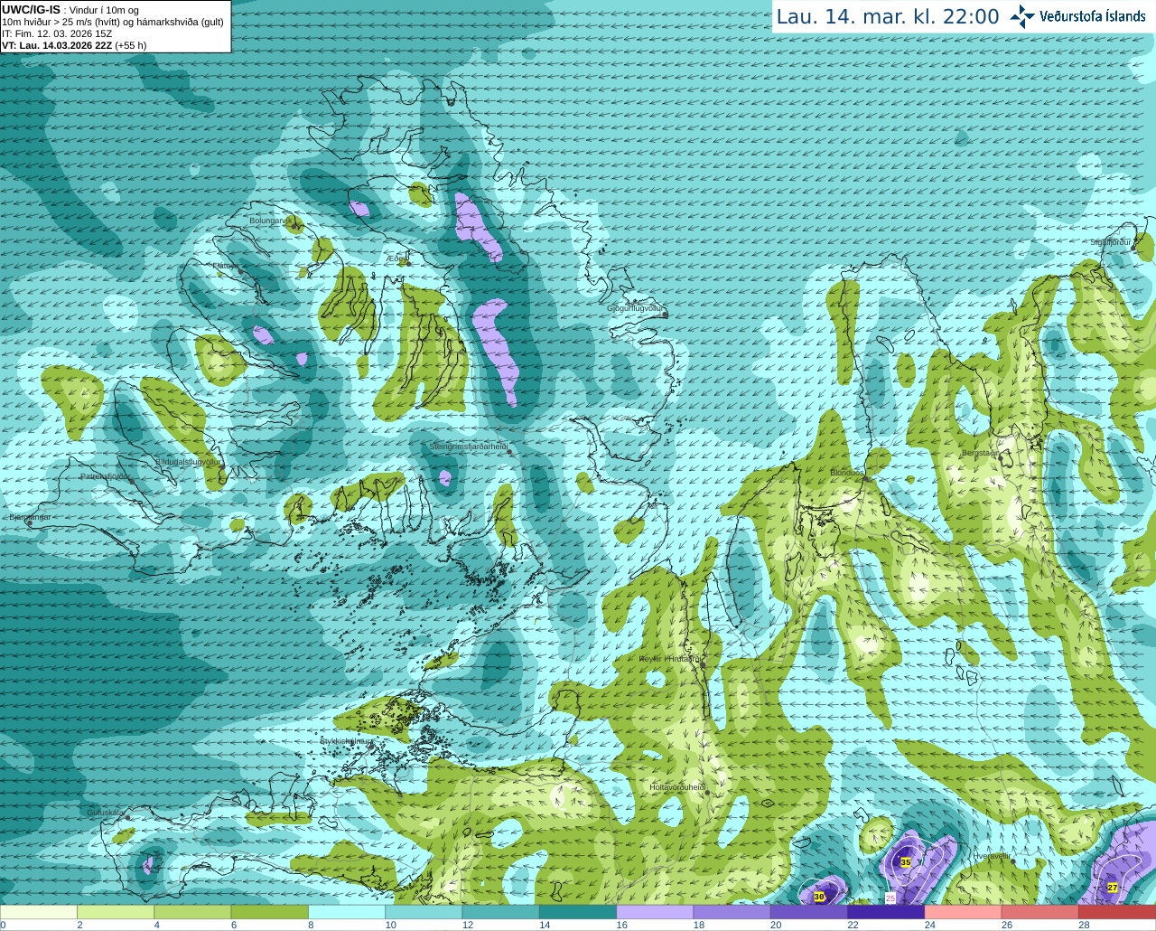
Task: Click the yellow gust marker labeled 30
Action: (819, 897)
